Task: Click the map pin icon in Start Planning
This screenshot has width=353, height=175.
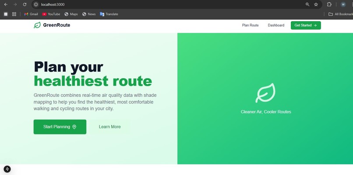Action: click(74, 127)
